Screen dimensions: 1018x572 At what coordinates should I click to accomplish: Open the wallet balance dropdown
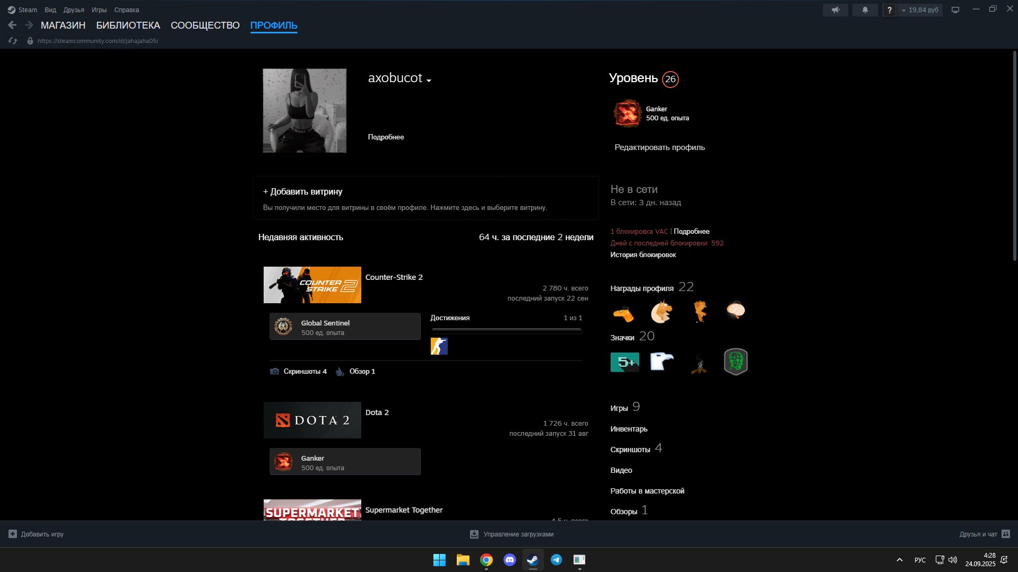[x=920, y=10]
